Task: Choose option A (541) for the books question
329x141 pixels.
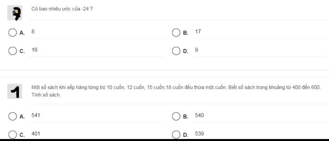Action: tap(13, 116)
